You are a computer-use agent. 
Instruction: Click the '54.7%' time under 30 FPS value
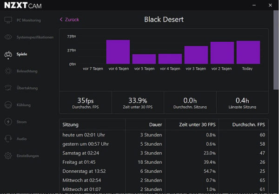coord(210,171)
